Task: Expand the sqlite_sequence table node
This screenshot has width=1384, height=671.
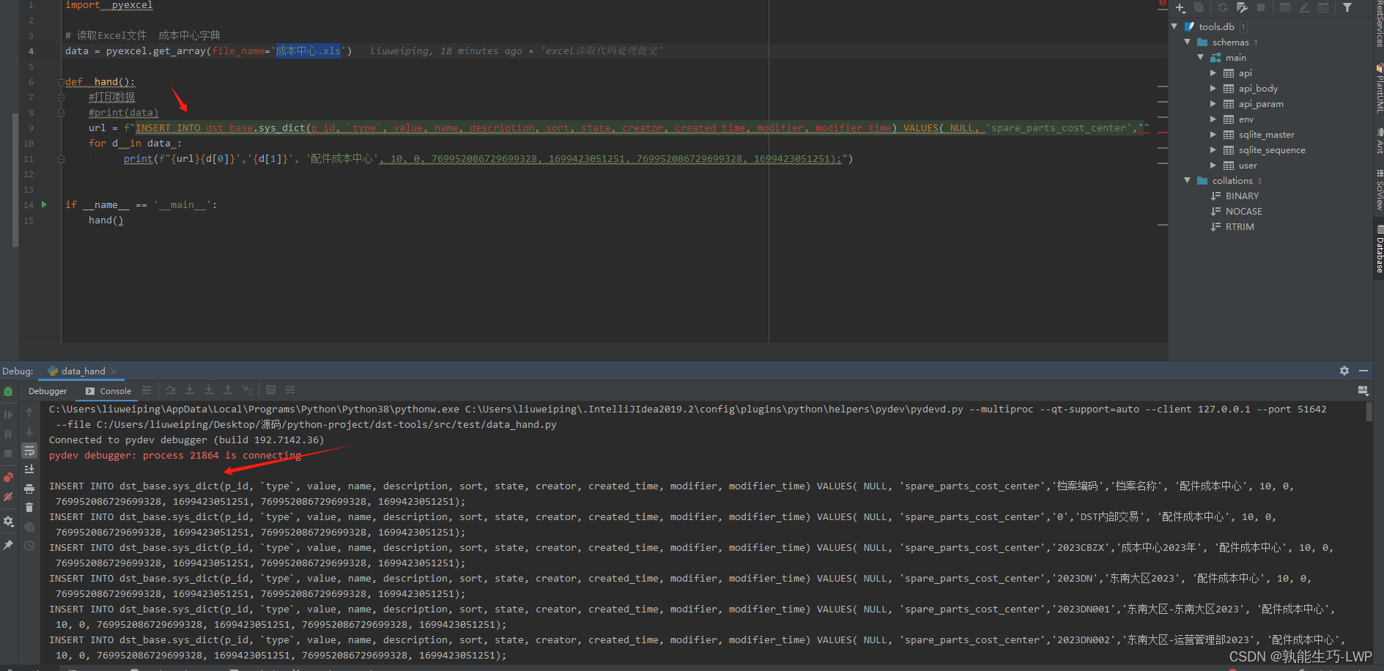Action: [1213, 149]
